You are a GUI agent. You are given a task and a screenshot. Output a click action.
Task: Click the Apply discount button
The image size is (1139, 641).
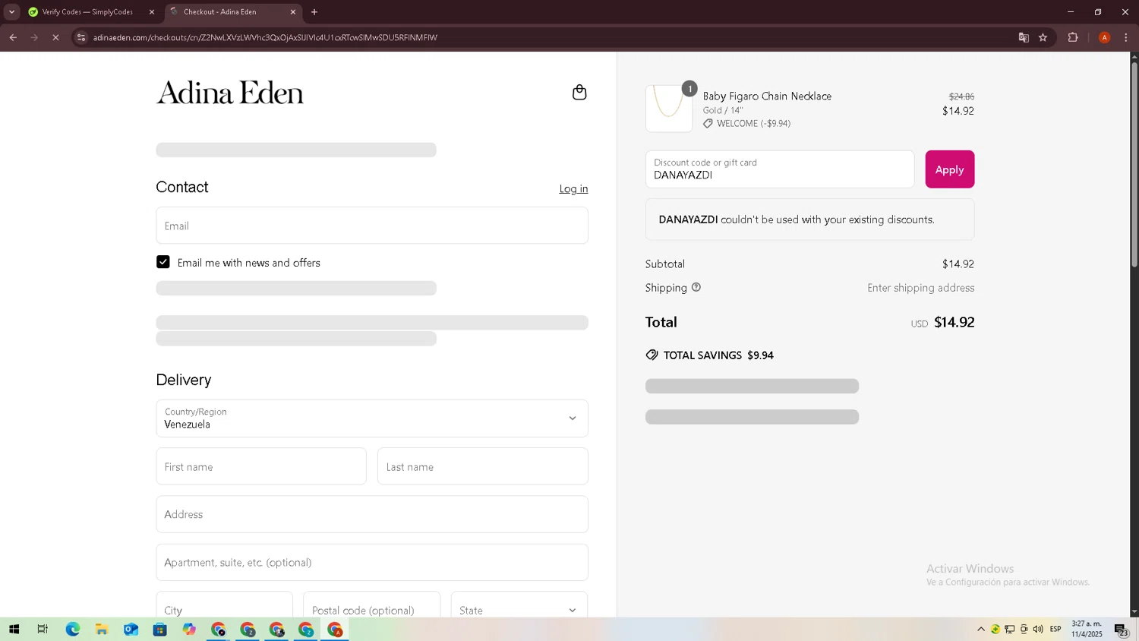tap(949, 169)
